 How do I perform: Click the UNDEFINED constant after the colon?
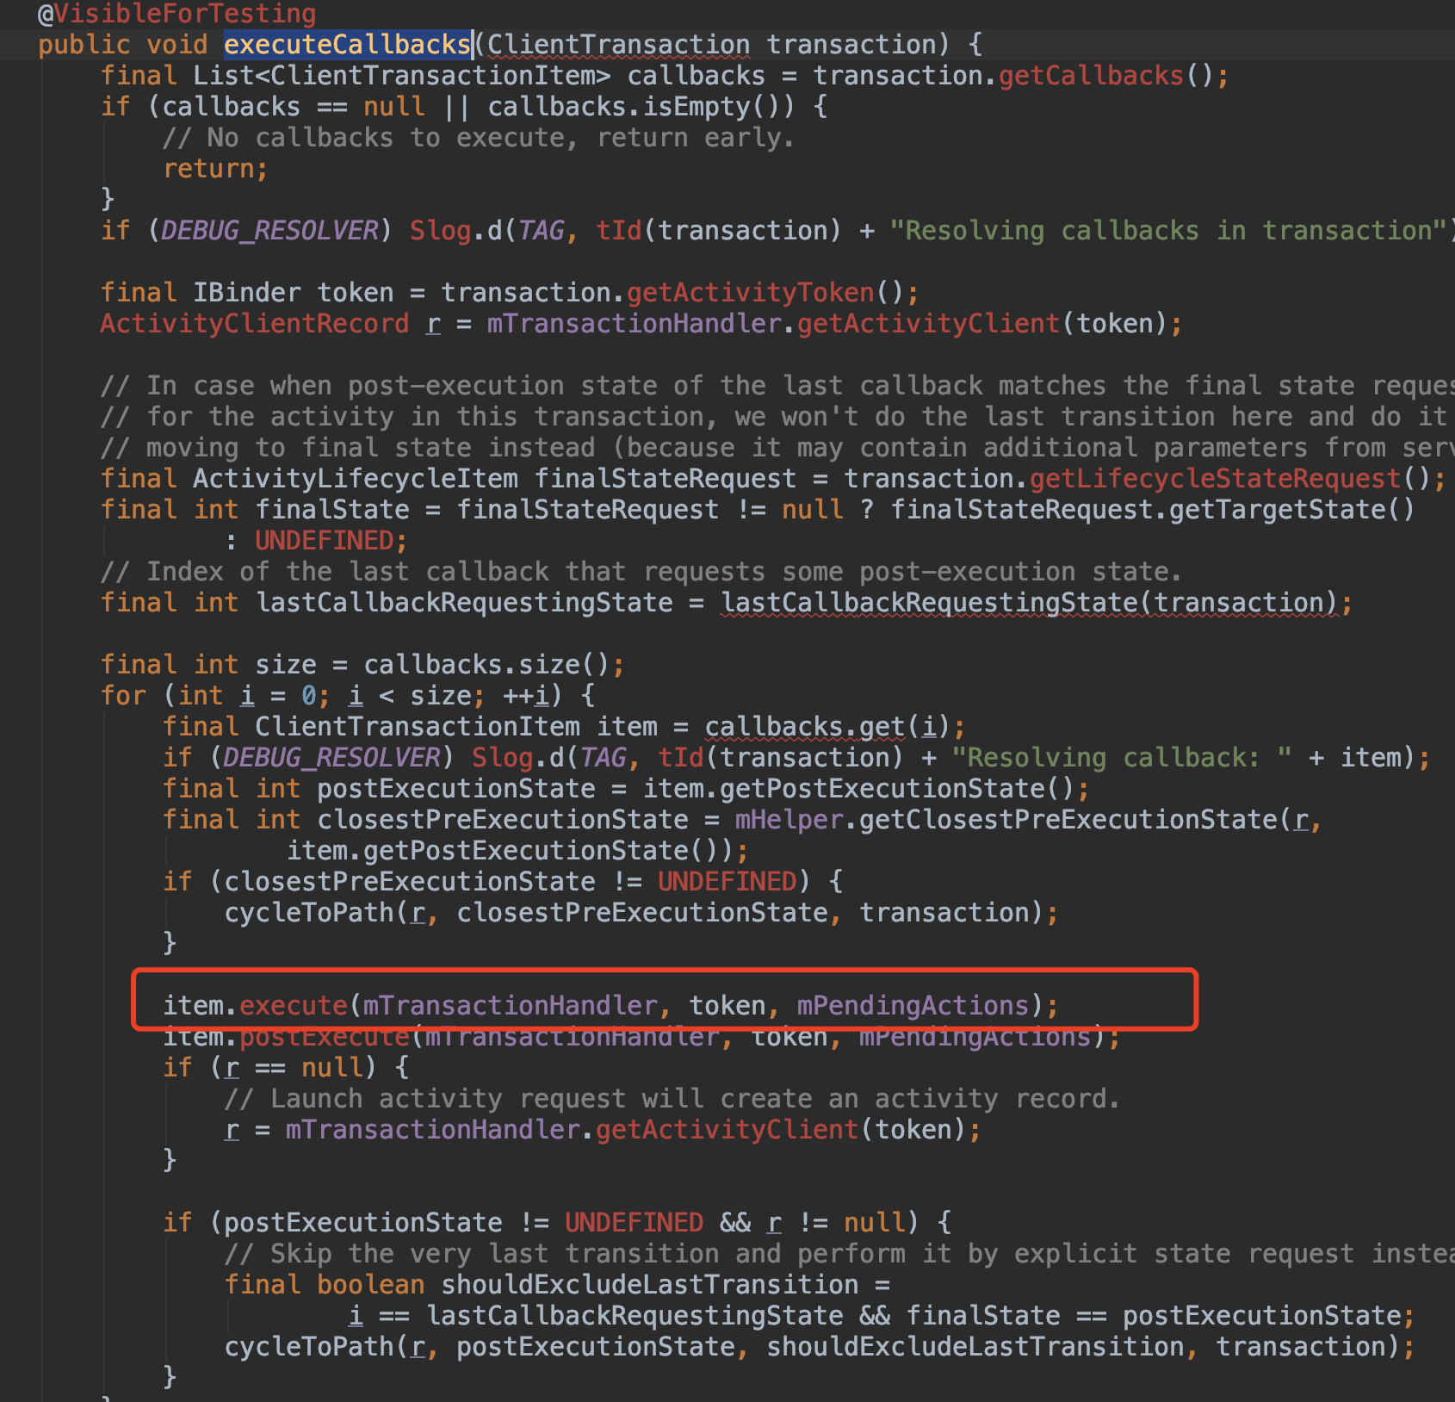[x=325, y=540]
